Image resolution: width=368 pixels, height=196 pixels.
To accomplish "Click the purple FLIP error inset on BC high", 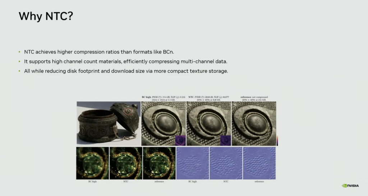I will pos(180,140).
